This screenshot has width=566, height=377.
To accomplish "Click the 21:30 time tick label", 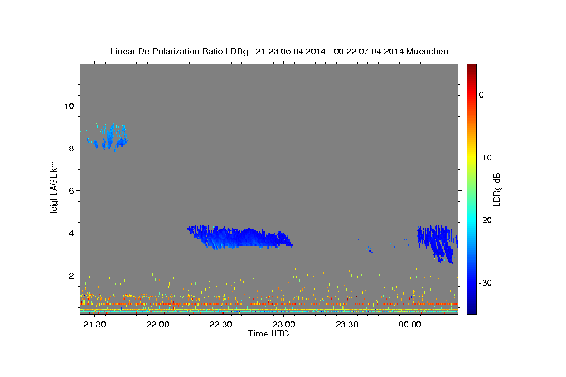I will [94, 325].
